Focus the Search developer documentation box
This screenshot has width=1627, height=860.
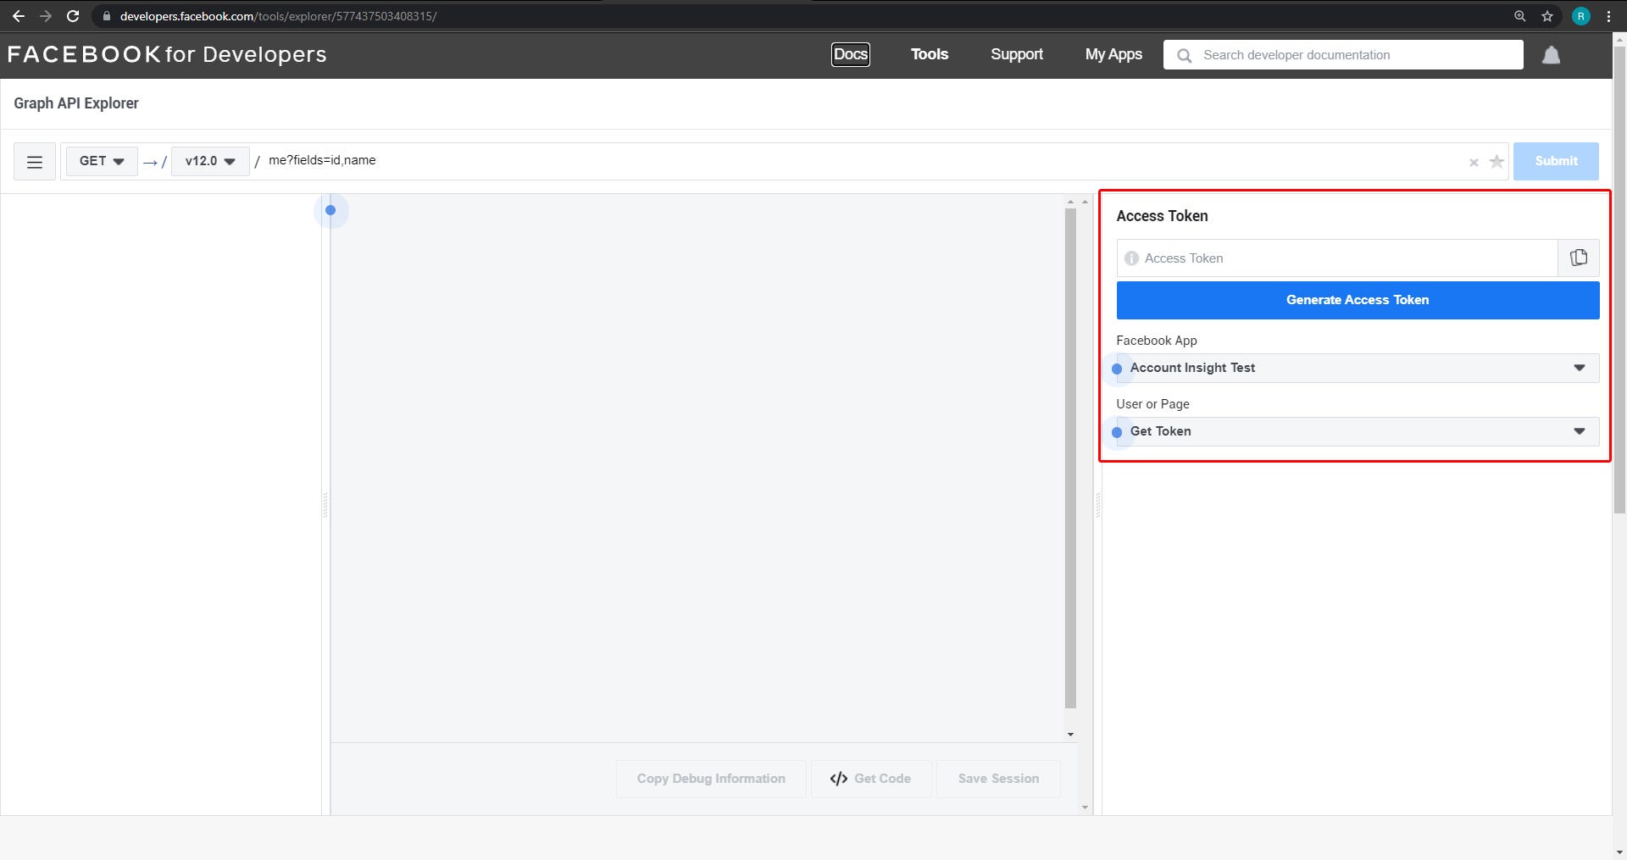(1343, 55)
